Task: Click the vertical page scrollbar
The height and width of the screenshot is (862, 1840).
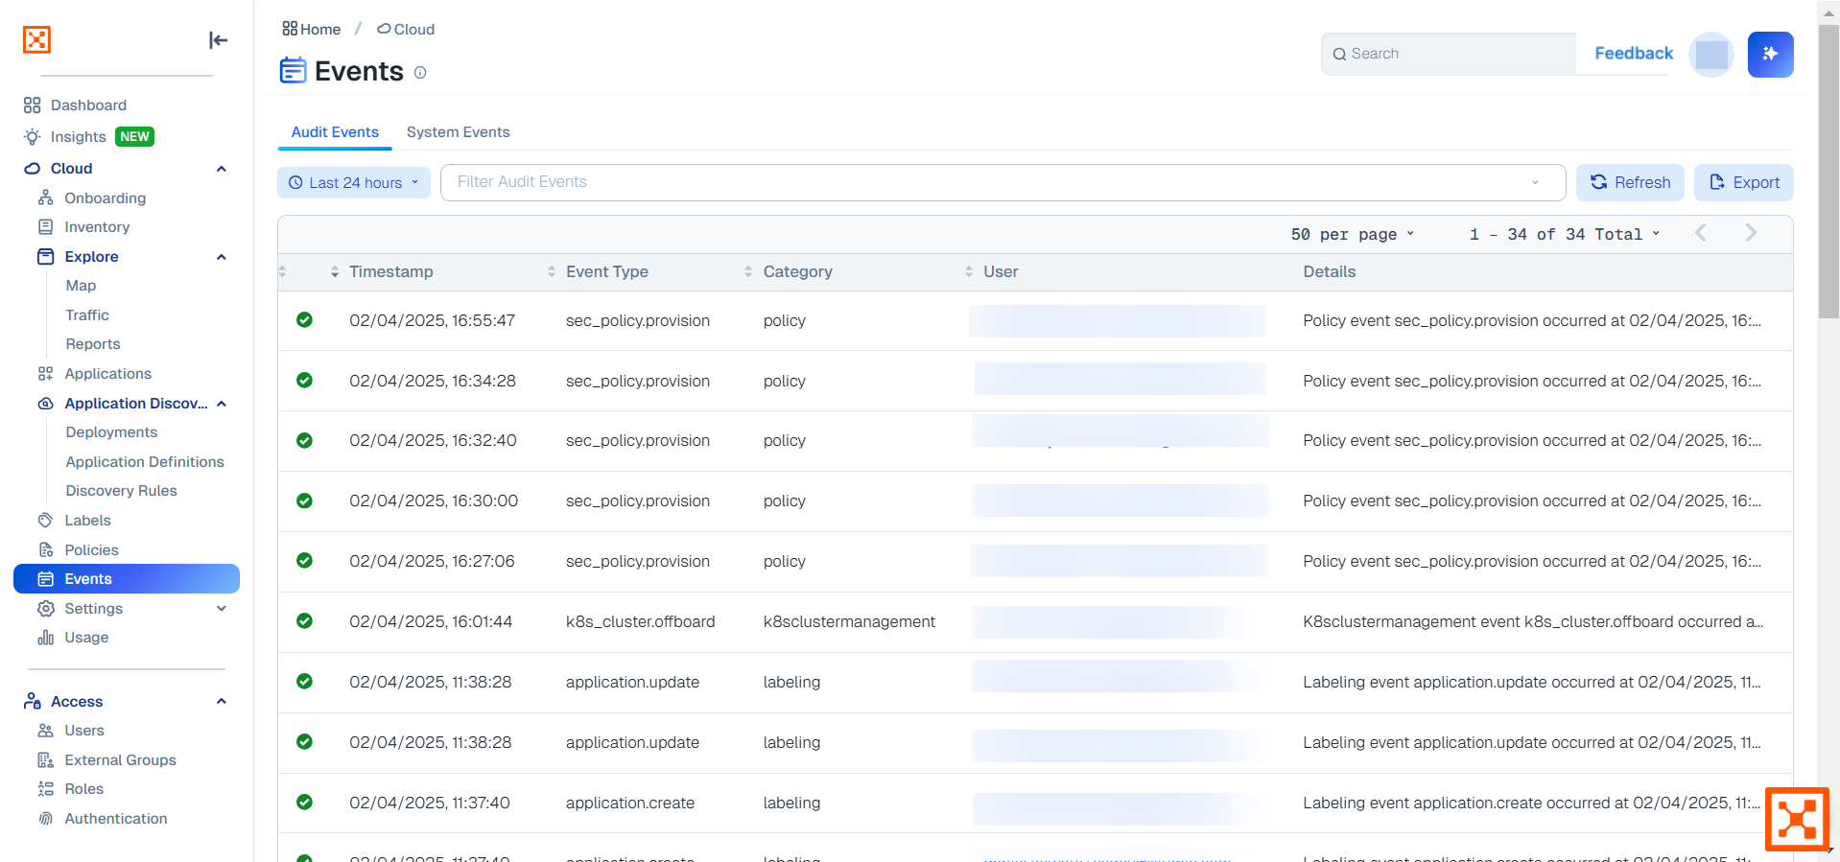Action: click(1828, 173)
